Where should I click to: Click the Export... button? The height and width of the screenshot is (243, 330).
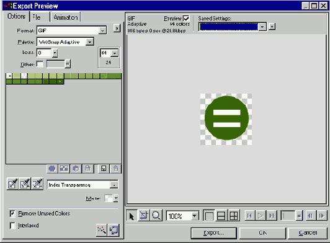213,233
